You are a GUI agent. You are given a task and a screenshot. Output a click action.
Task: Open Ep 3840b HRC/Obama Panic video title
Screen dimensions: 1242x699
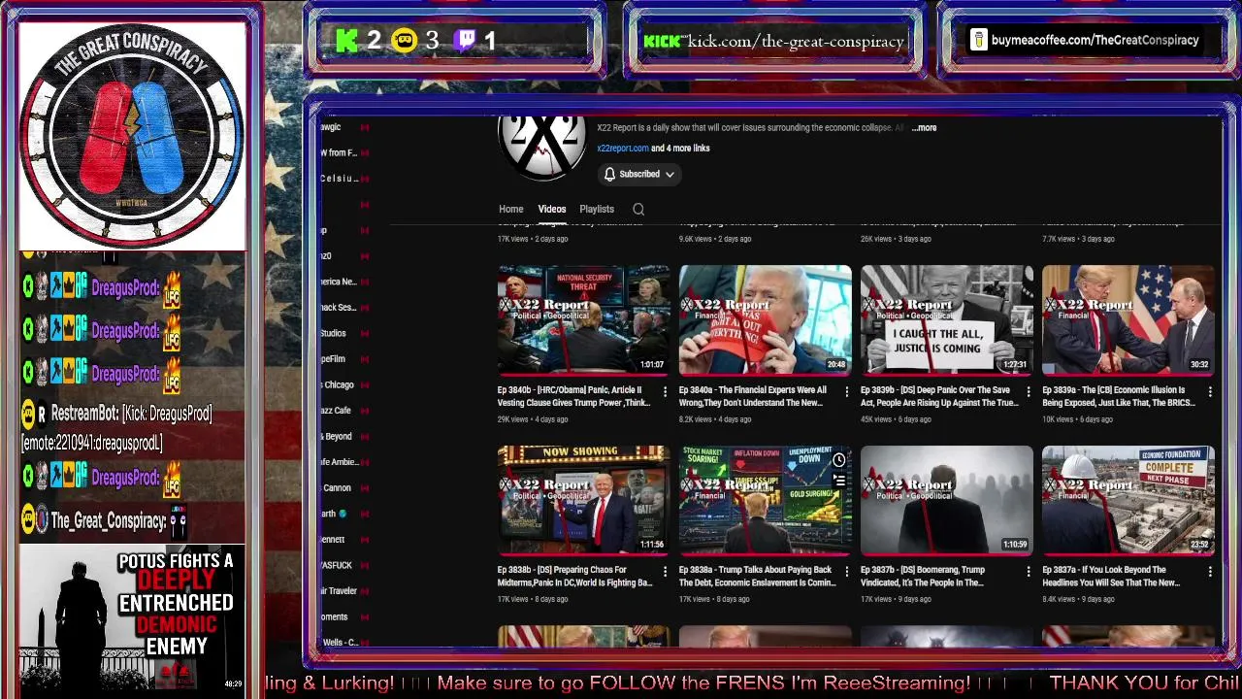coord(574,396)
